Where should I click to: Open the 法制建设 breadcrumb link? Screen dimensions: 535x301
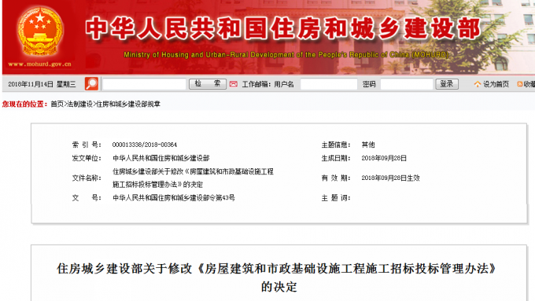click(79, 104)
